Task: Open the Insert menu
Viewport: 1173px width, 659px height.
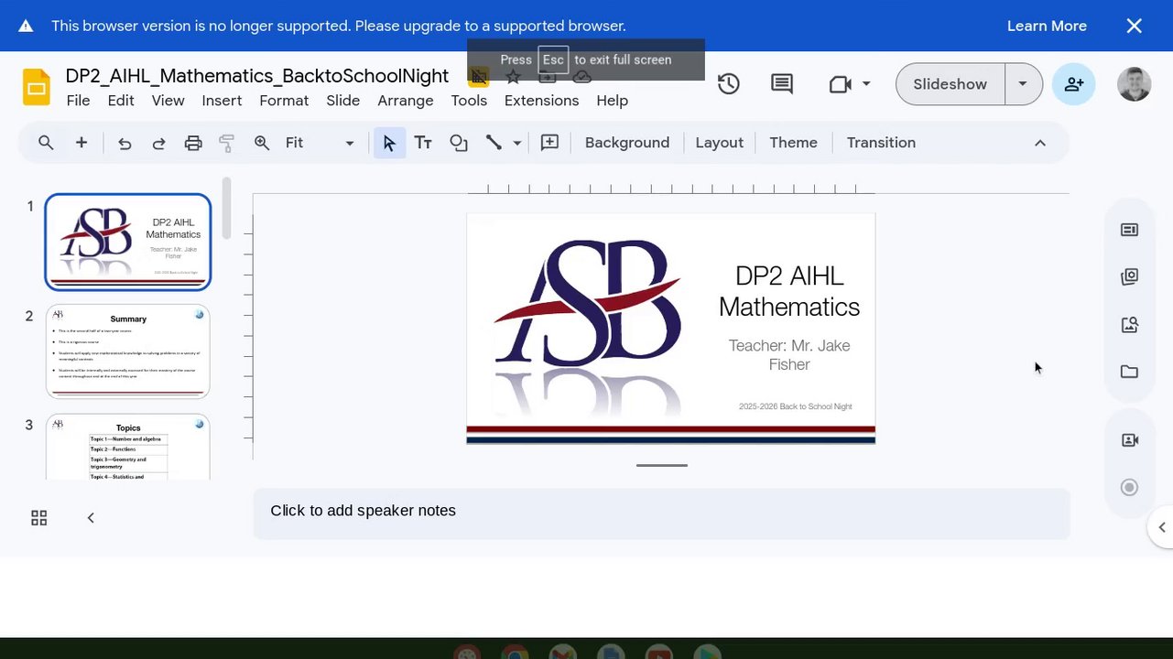Action: coord(222,101)
